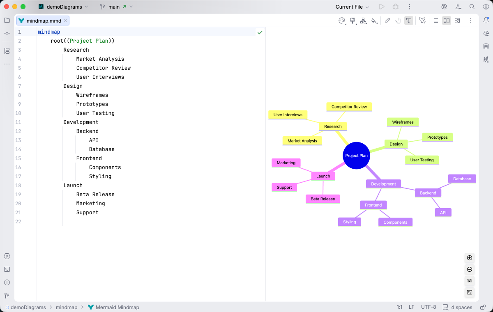Open the Terminal tool window
The height and width of the screenshot is (312, 493).
[7, 269]
